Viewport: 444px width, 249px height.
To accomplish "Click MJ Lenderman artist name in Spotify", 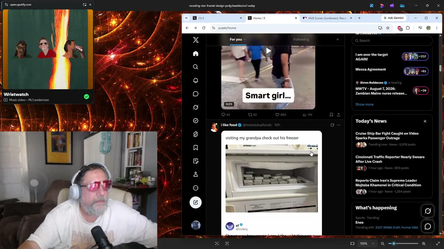I will point(39,100).
